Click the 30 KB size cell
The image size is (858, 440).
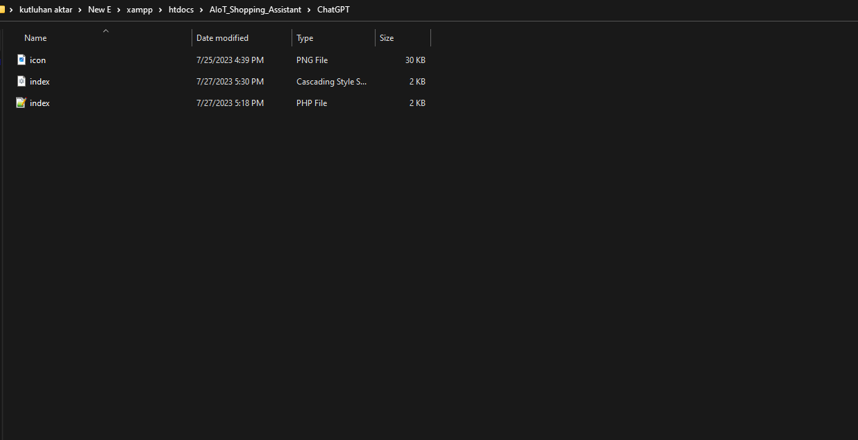415,60
